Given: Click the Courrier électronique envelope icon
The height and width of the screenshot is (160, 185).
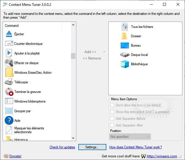Looking at the screenshot, I should click(9, 43).
